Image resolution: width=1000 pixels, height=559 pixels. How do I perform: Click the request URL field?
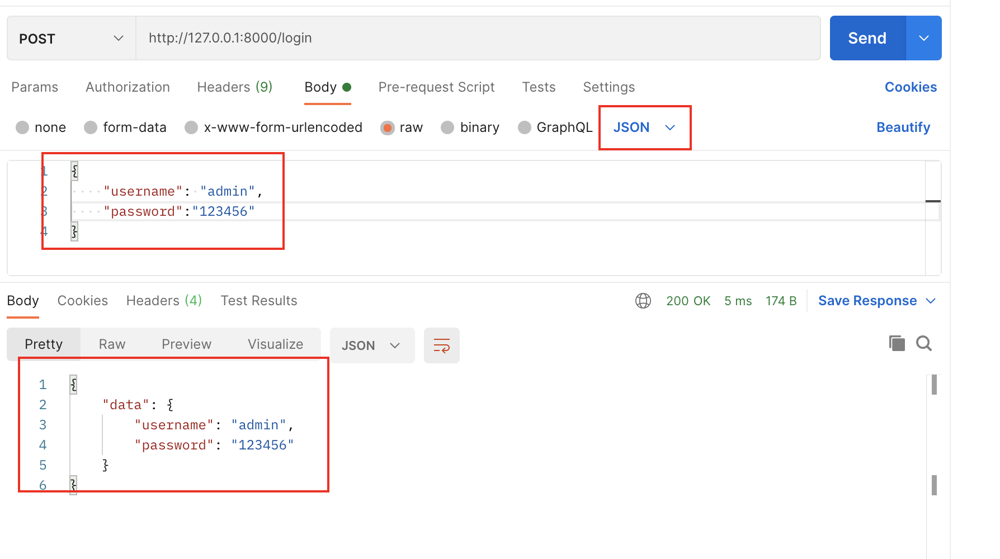tap(478, 38)
